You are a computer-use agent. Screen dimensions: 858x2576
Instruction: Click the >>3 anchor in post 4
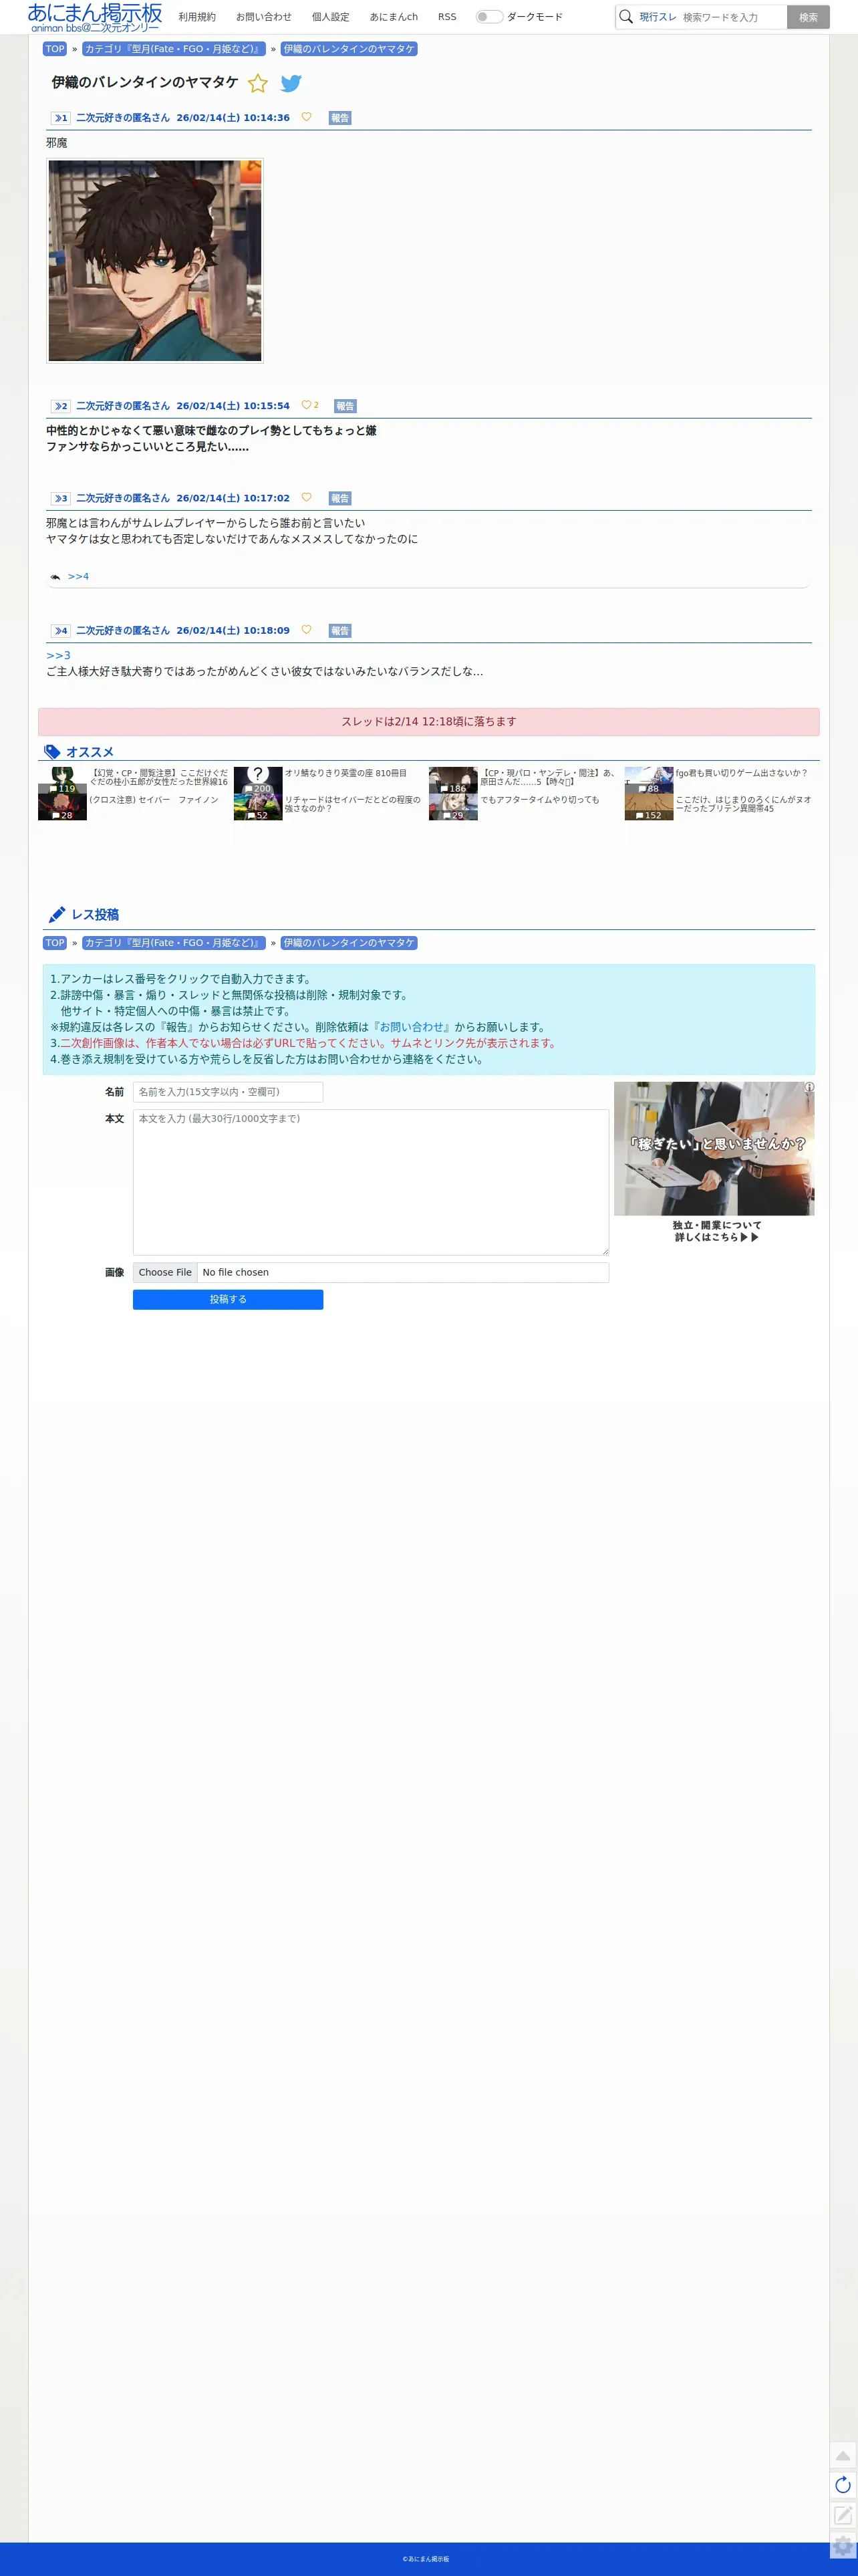(x=58, y=655)
